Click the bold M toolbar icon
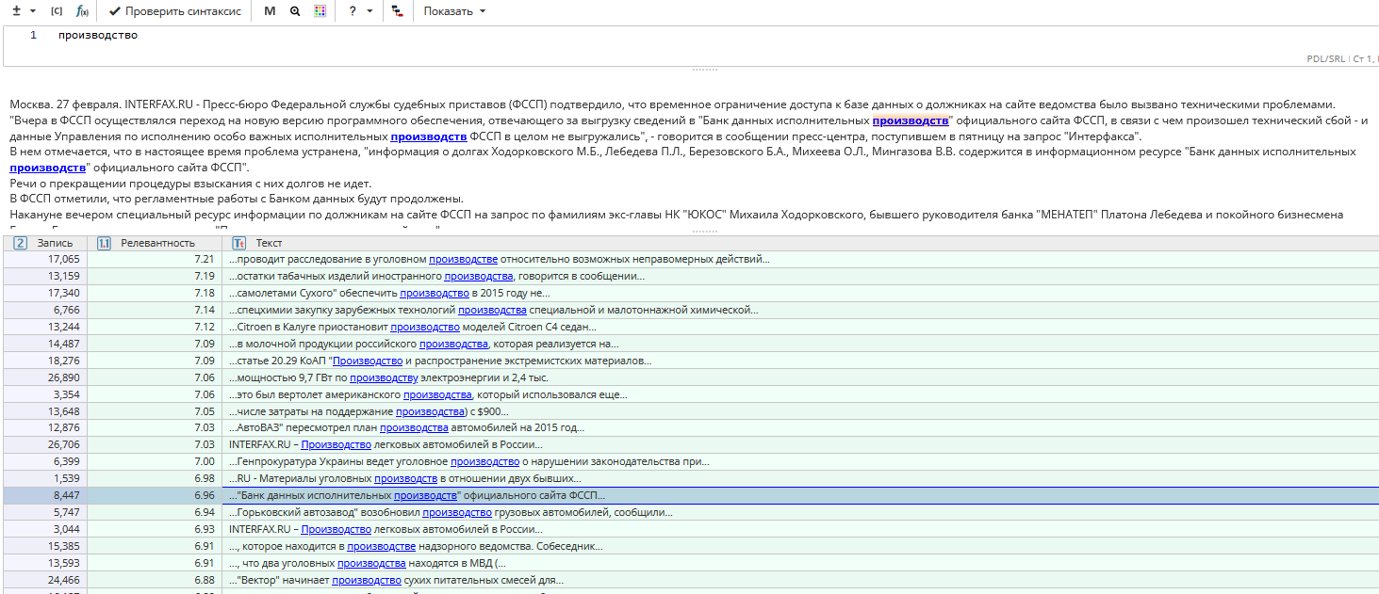Viewport: 1379px width, 594px height. click(x=271, y=11)
